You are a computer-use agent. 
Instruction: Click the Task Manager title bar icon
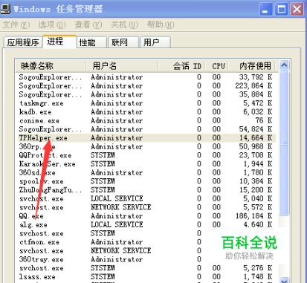point(5,8)
